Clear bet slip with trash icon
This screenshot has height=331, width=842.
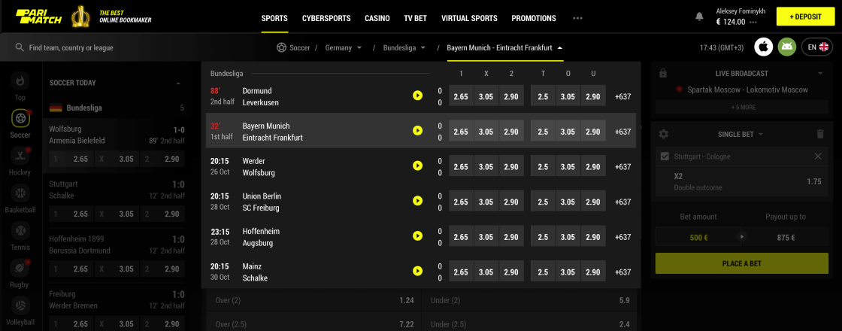pyautogui.click(x=819, y=134)
